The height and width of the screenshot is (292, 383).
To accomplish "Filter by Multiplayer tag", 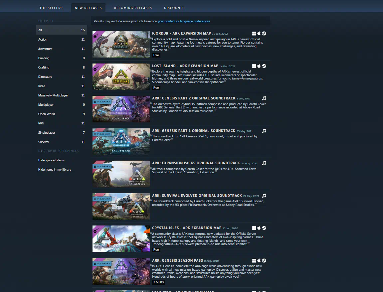I will (62, 104).
